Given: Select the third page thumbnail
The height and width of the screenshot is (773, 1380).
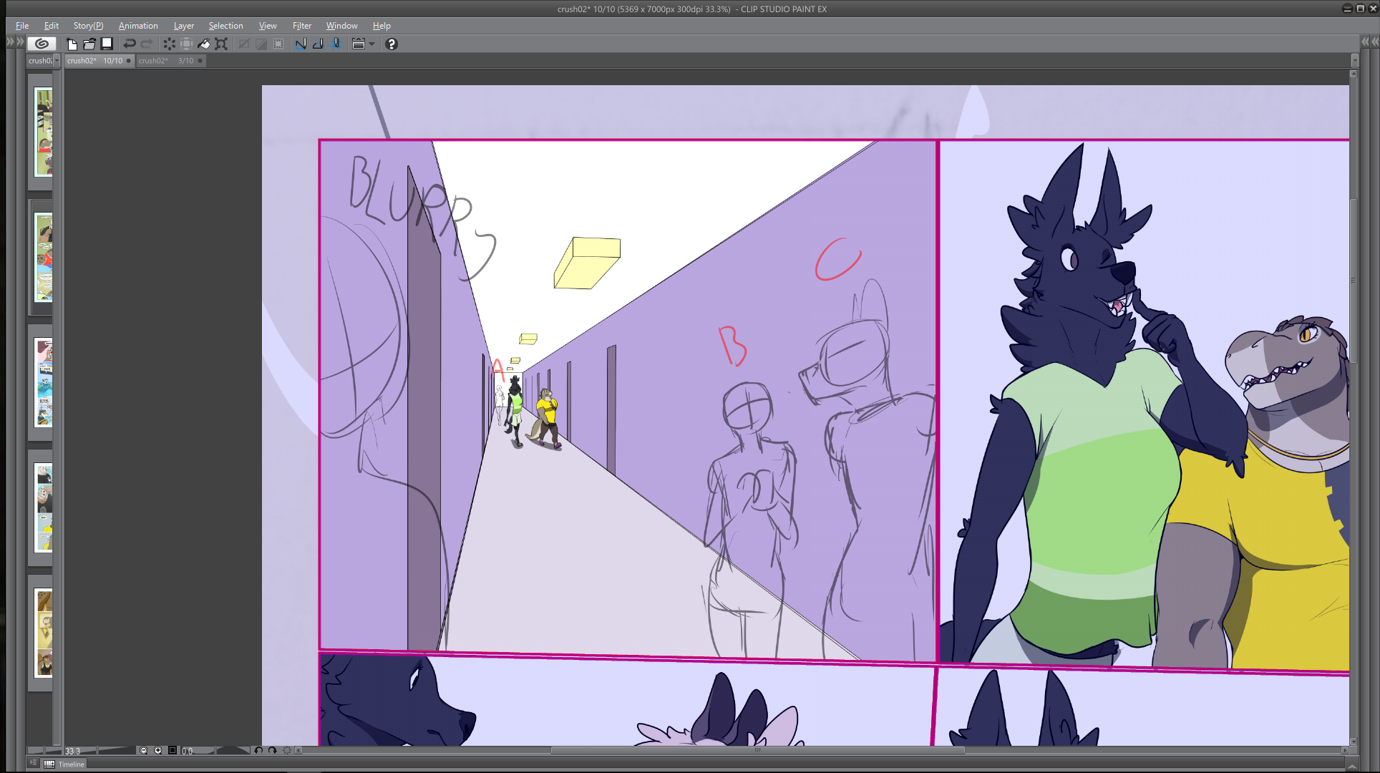Looking at the screenshot, I should [x=44, y=383].
